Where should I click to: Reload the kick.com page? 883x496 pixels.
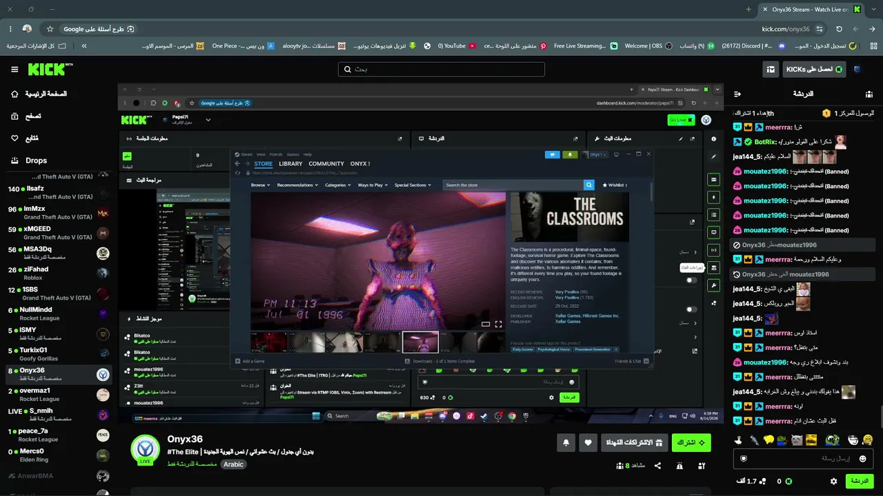[x=839, y=29]
